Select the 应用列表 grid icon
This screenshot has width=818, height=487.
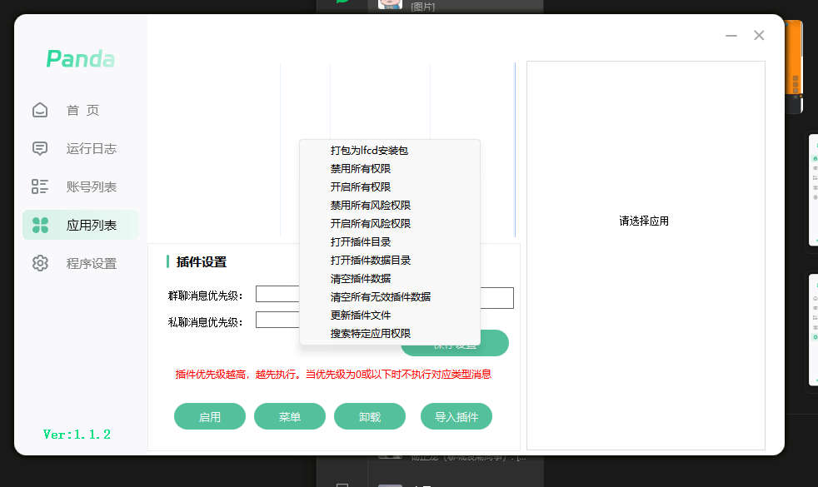click(x=40, y=225)
